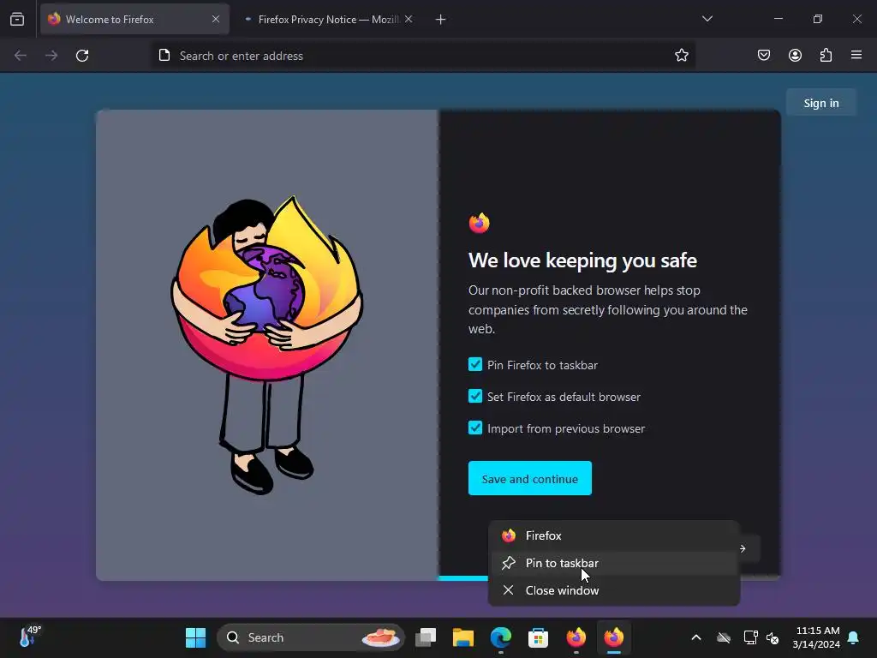Go back one page
This screenshot has width=877, height=658.
point(21,56)
